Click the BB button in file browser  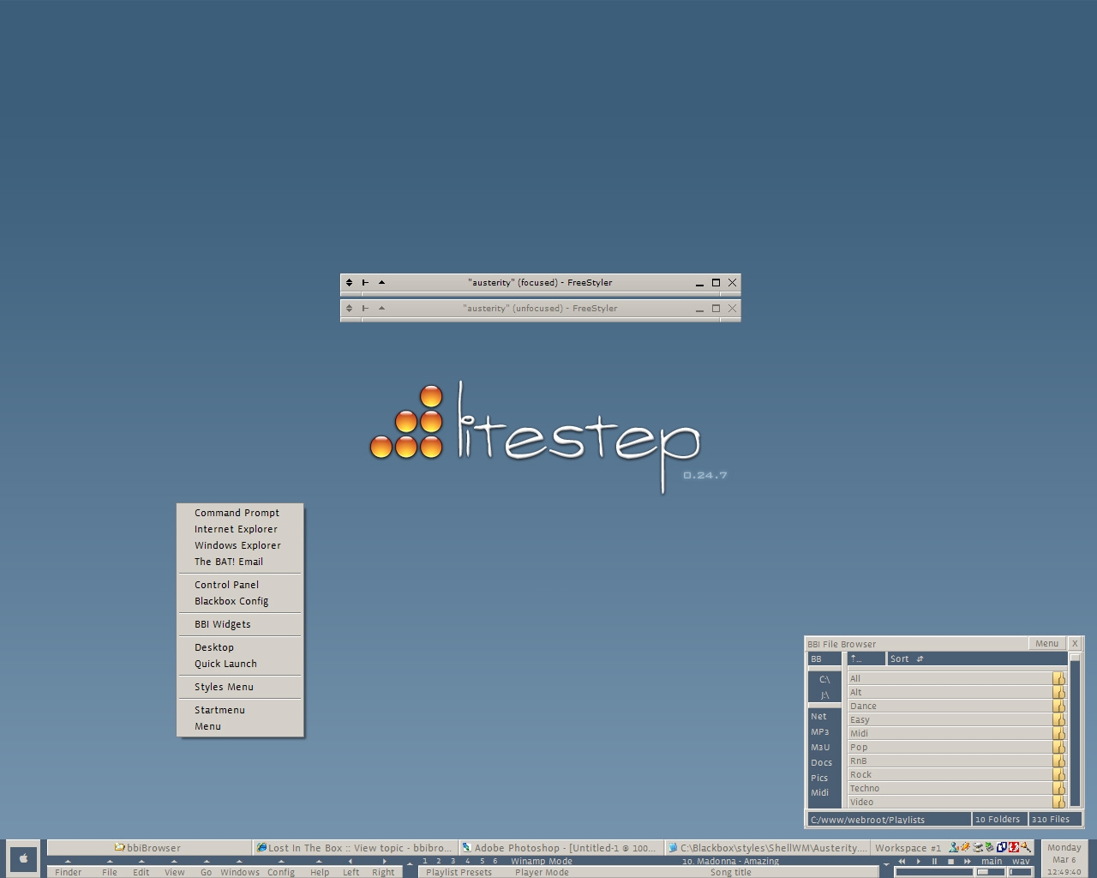824,658
